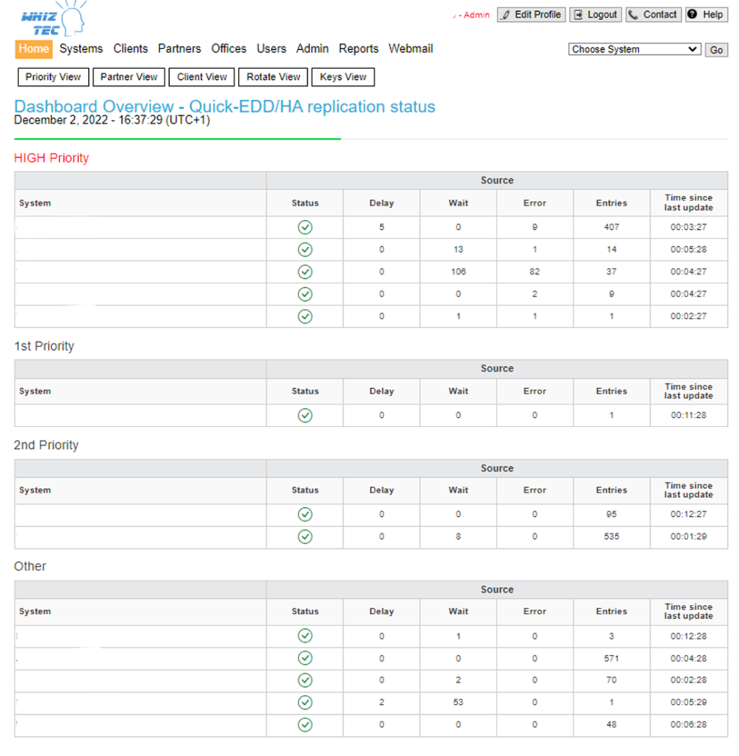
Task: Click the last status checkmark under Other
Action: pyautogui.click(x=305, y=724)
